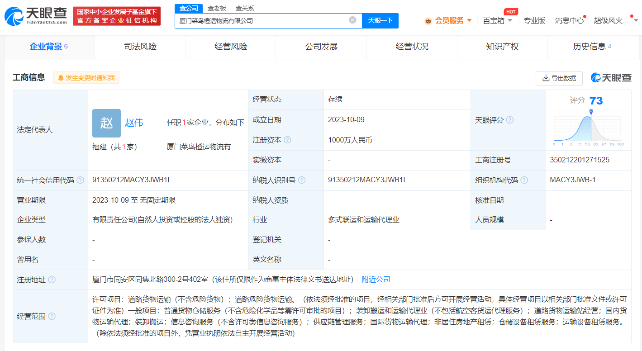Click the 国家中小企业发展子基金 red banner

pos(117,16)
